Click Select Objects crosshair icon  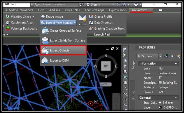point(172,56)
